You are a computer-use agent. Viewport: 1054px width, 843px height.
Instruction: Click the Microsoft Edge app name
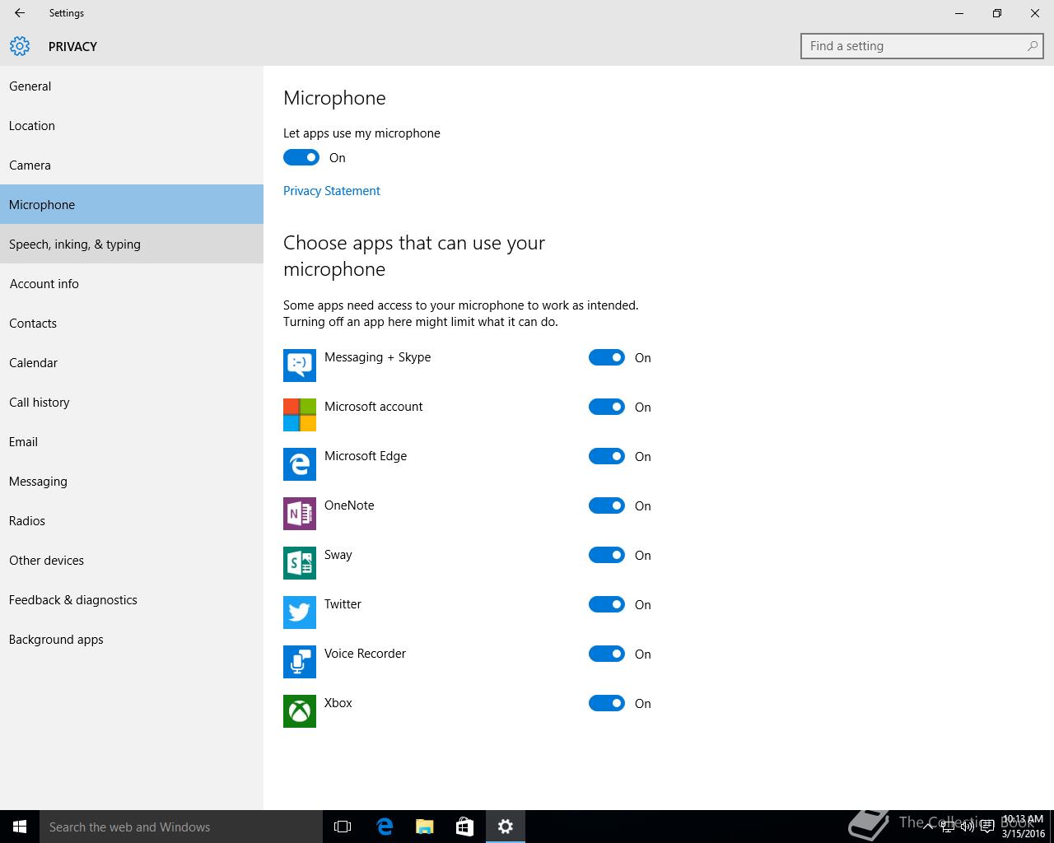point(366,456)
